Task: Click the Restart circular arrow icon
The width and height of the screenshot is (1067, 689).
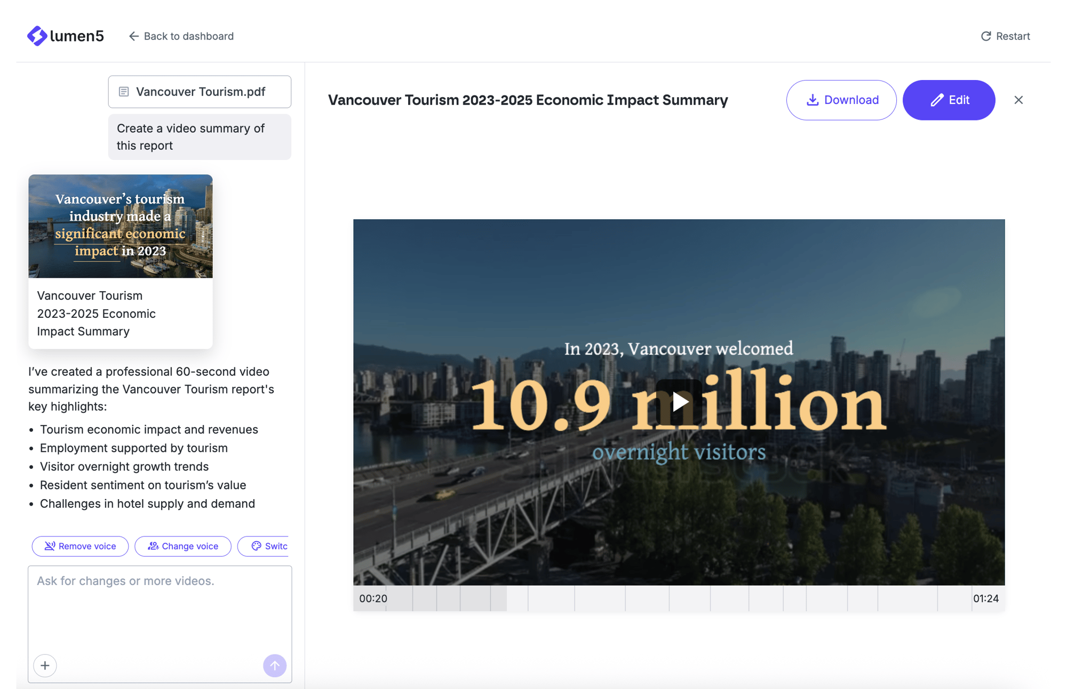Action: coord(985,36)
